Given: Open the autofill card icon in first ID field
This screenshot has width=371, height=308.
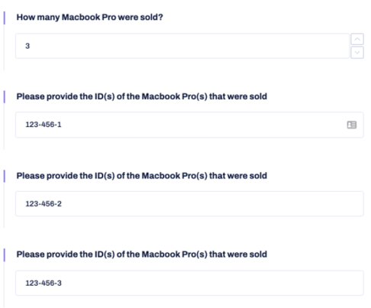Looking at the screenshot, I should [352, 125].
